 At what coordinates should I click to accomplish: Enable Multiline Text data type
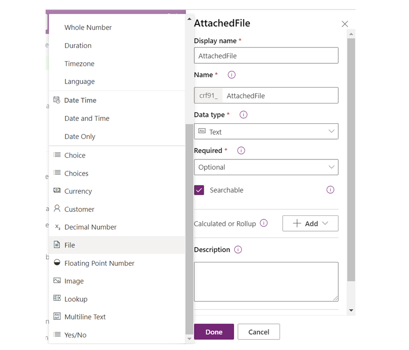(x=58, y=316)
